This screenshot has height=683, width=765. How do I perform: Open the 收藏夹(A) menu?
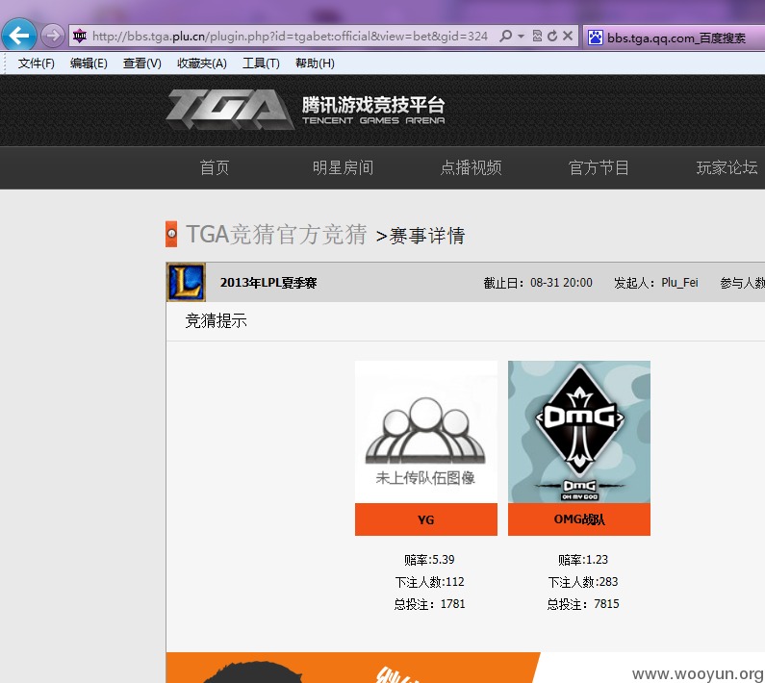(x=201, y=63)
